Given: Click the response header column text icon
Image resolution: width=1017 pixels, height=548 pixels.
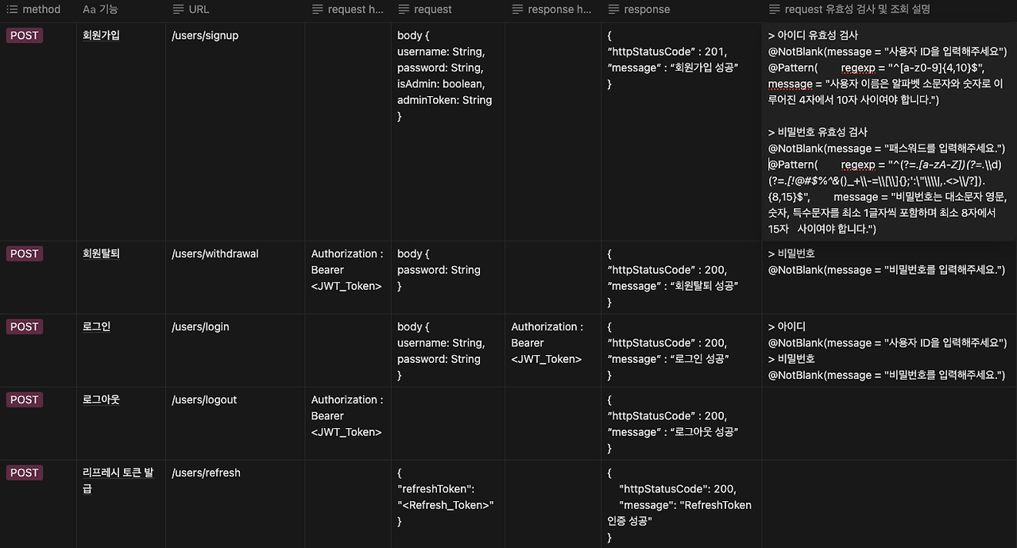Looking at the screenshot, I should tap(518, 10).
